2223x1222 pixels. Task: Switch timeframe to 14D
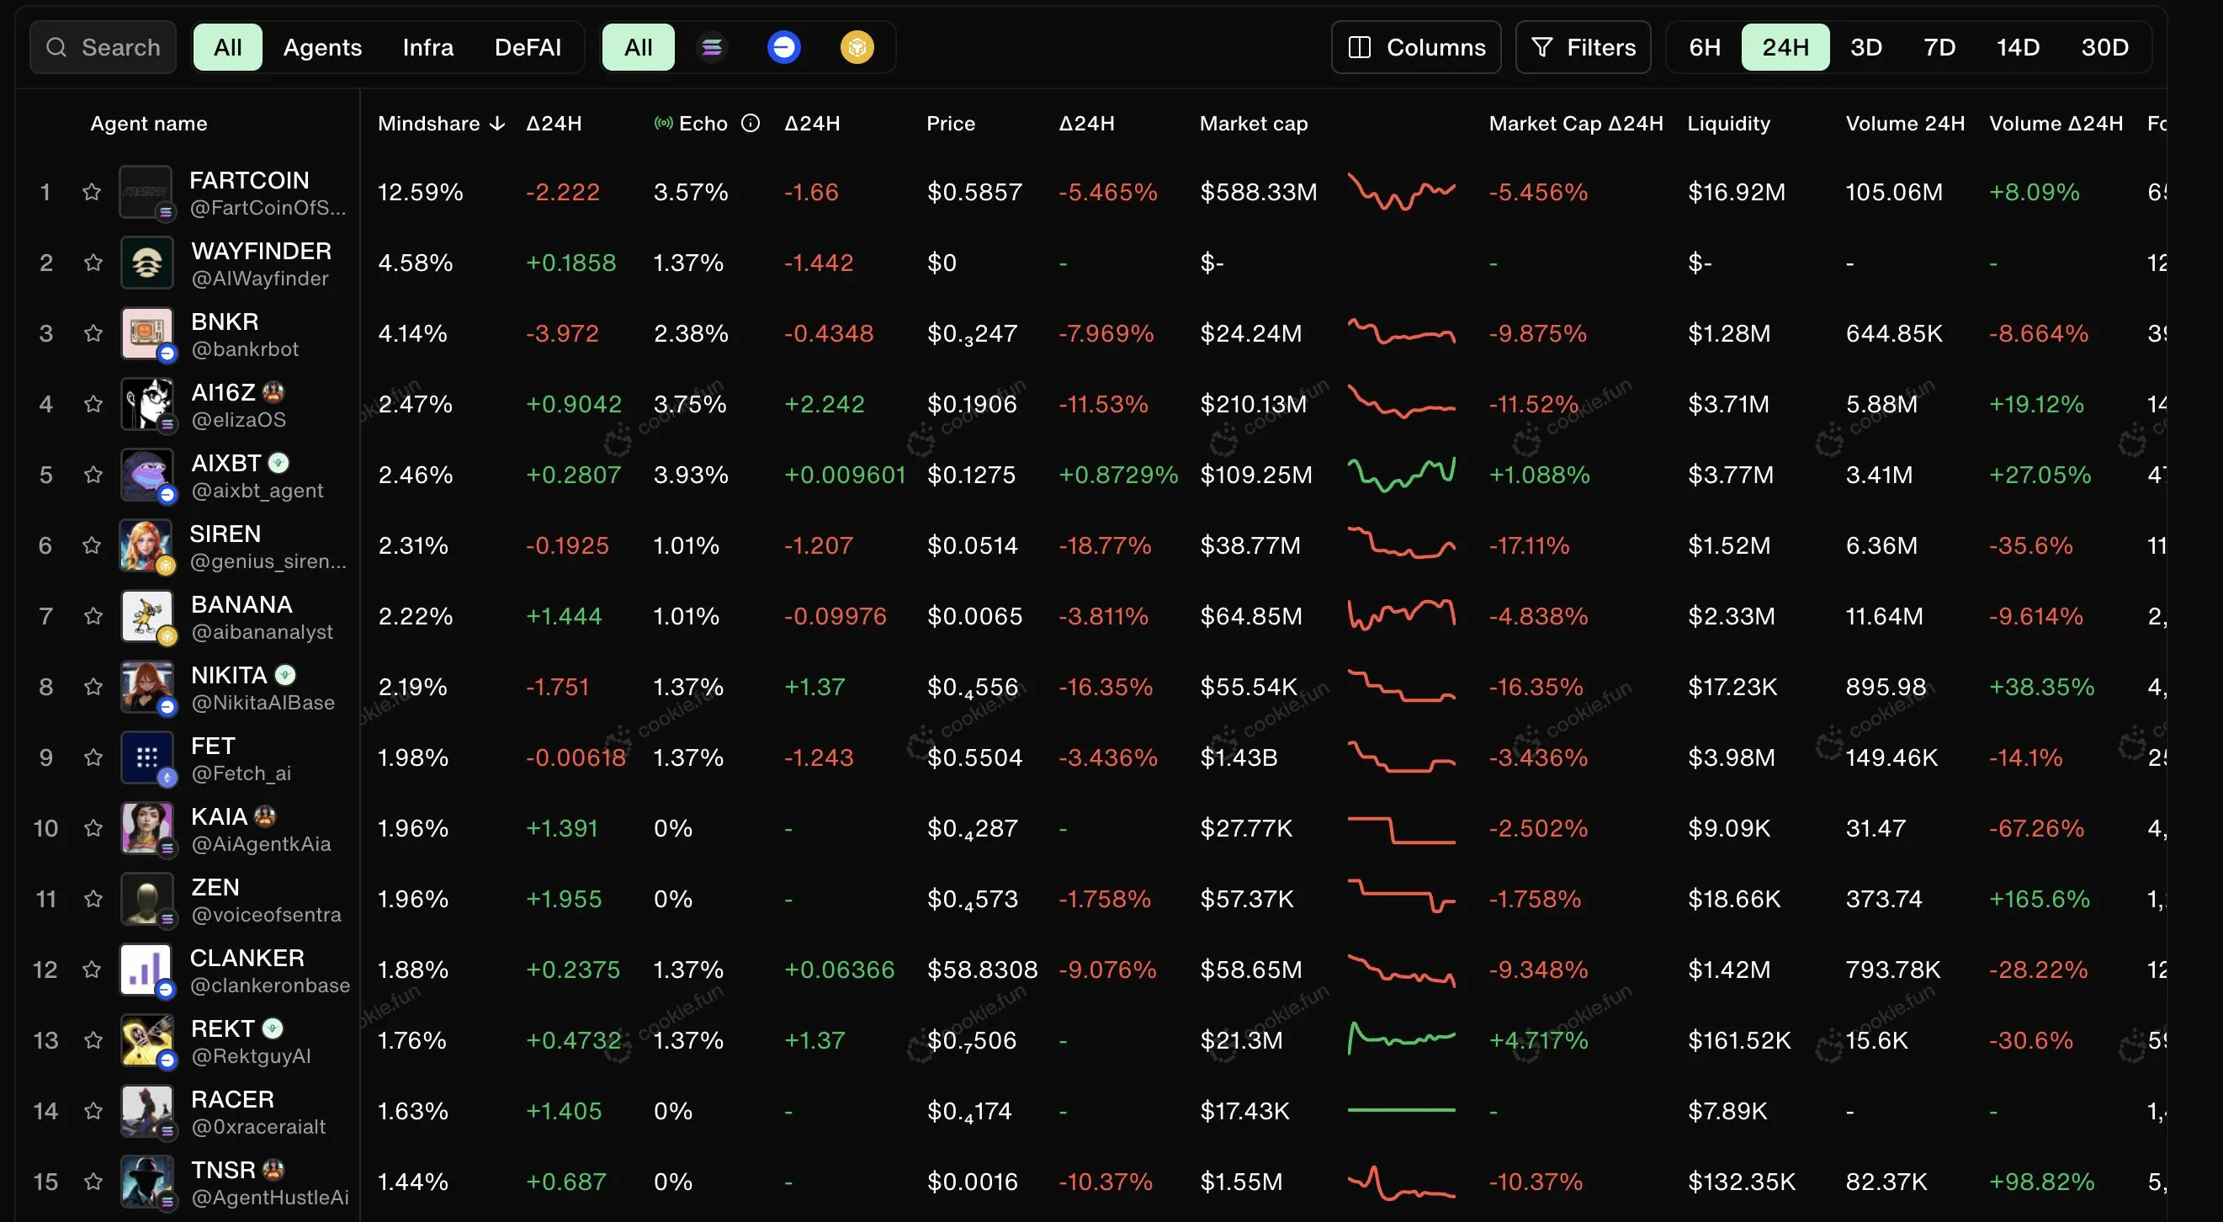(x=2018, y=46)
